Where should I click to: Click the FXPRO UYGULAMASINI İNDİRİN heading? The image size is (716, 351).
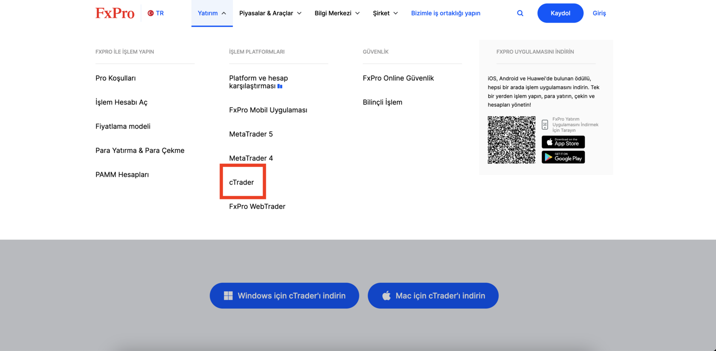pyautogui.click(x=535, y=52)
